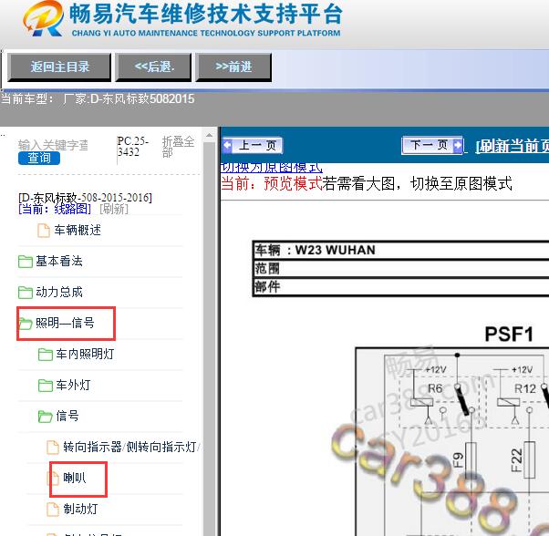Screen dimensions: 549x536
Task: Expand the 基本看法 folder
Action: [x=59, y=261]
